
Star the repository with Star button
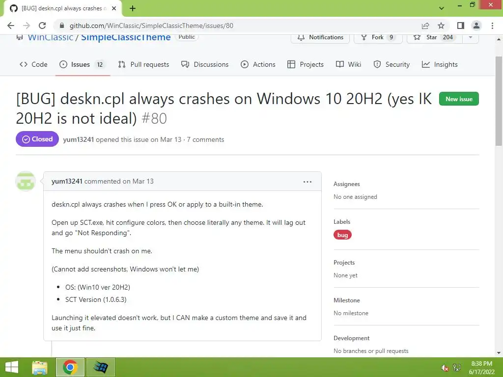click(434, 37)
